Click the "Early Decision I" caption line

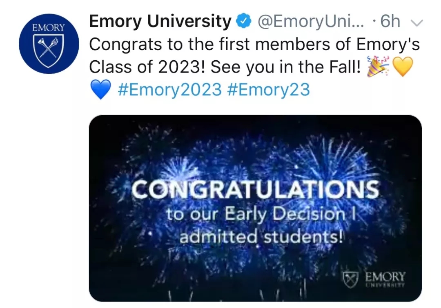tap(261, 214)
